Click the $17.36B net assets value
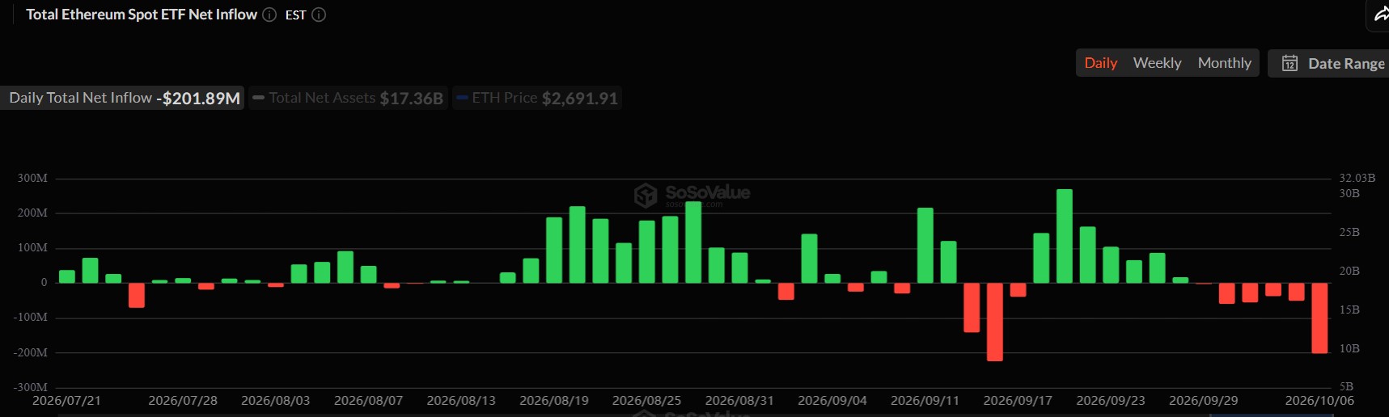 pos(412,99)
